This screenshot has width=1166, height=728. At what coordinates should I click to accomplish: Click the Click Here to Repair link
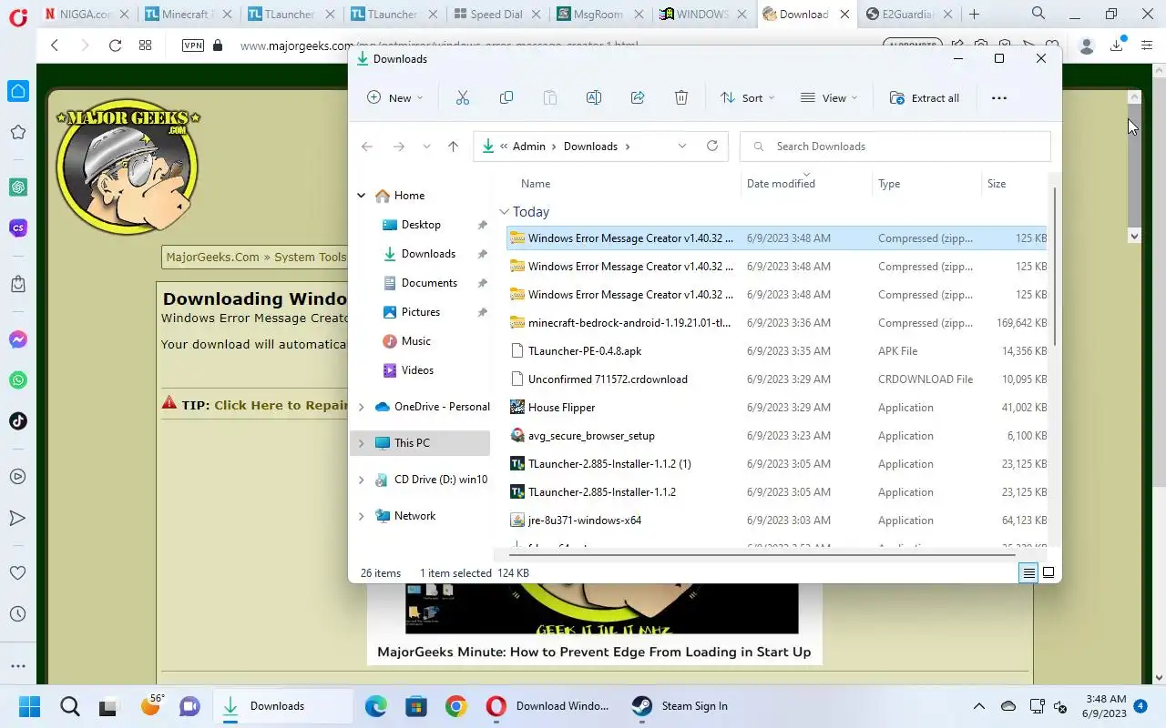point(281,405)
